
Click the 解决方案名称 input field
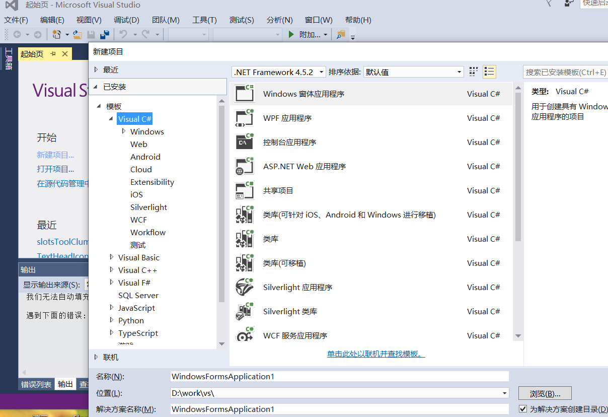(340, 409)
